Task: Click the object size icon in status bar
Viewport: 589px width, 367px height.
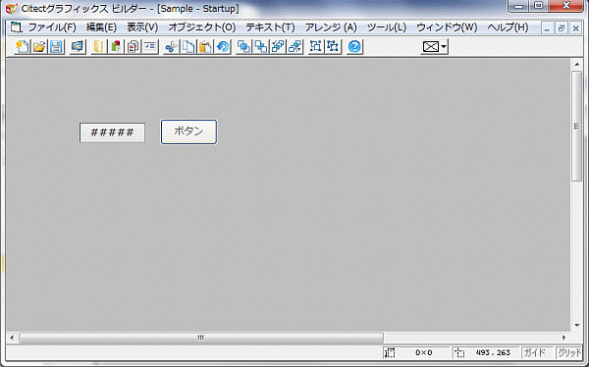Action: click(x=390, y=352)
